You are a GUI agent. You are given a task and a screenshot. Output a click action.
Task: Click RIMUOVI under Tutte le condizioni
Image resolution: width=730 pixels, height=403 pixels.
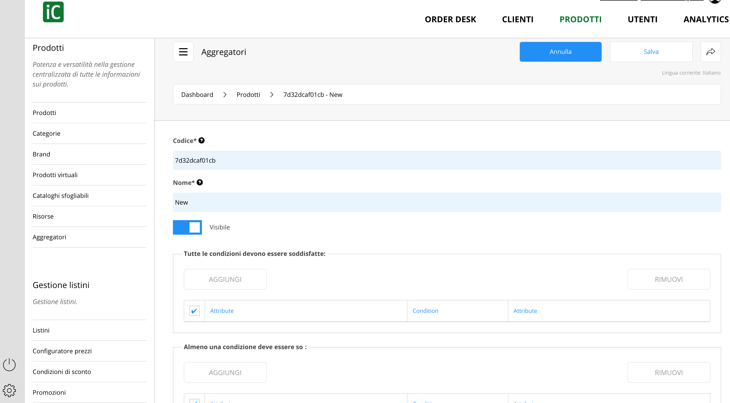(668, 279)
